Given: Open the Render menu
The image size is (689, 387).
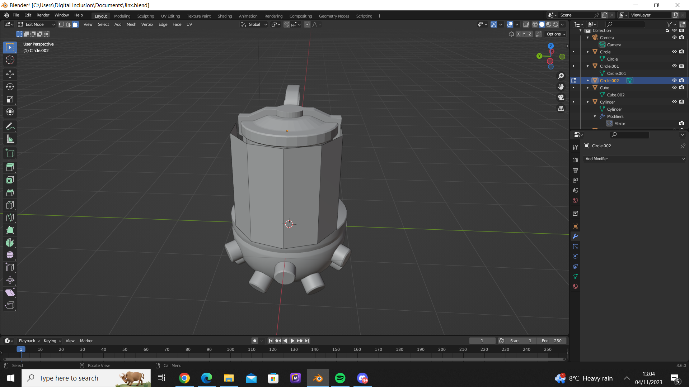Looking at the screenshot, I should pyautogui.click(x=43, y=15).
